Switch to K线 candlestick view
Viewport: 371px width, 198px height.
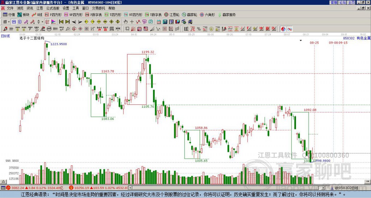[x=37, y=14]
